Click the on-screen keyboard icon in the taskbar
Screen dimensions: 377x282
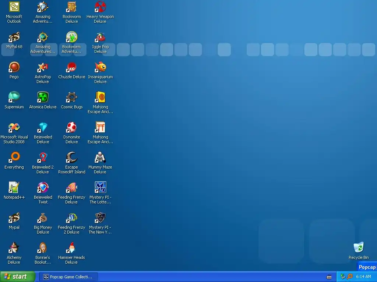coord(329,277)
